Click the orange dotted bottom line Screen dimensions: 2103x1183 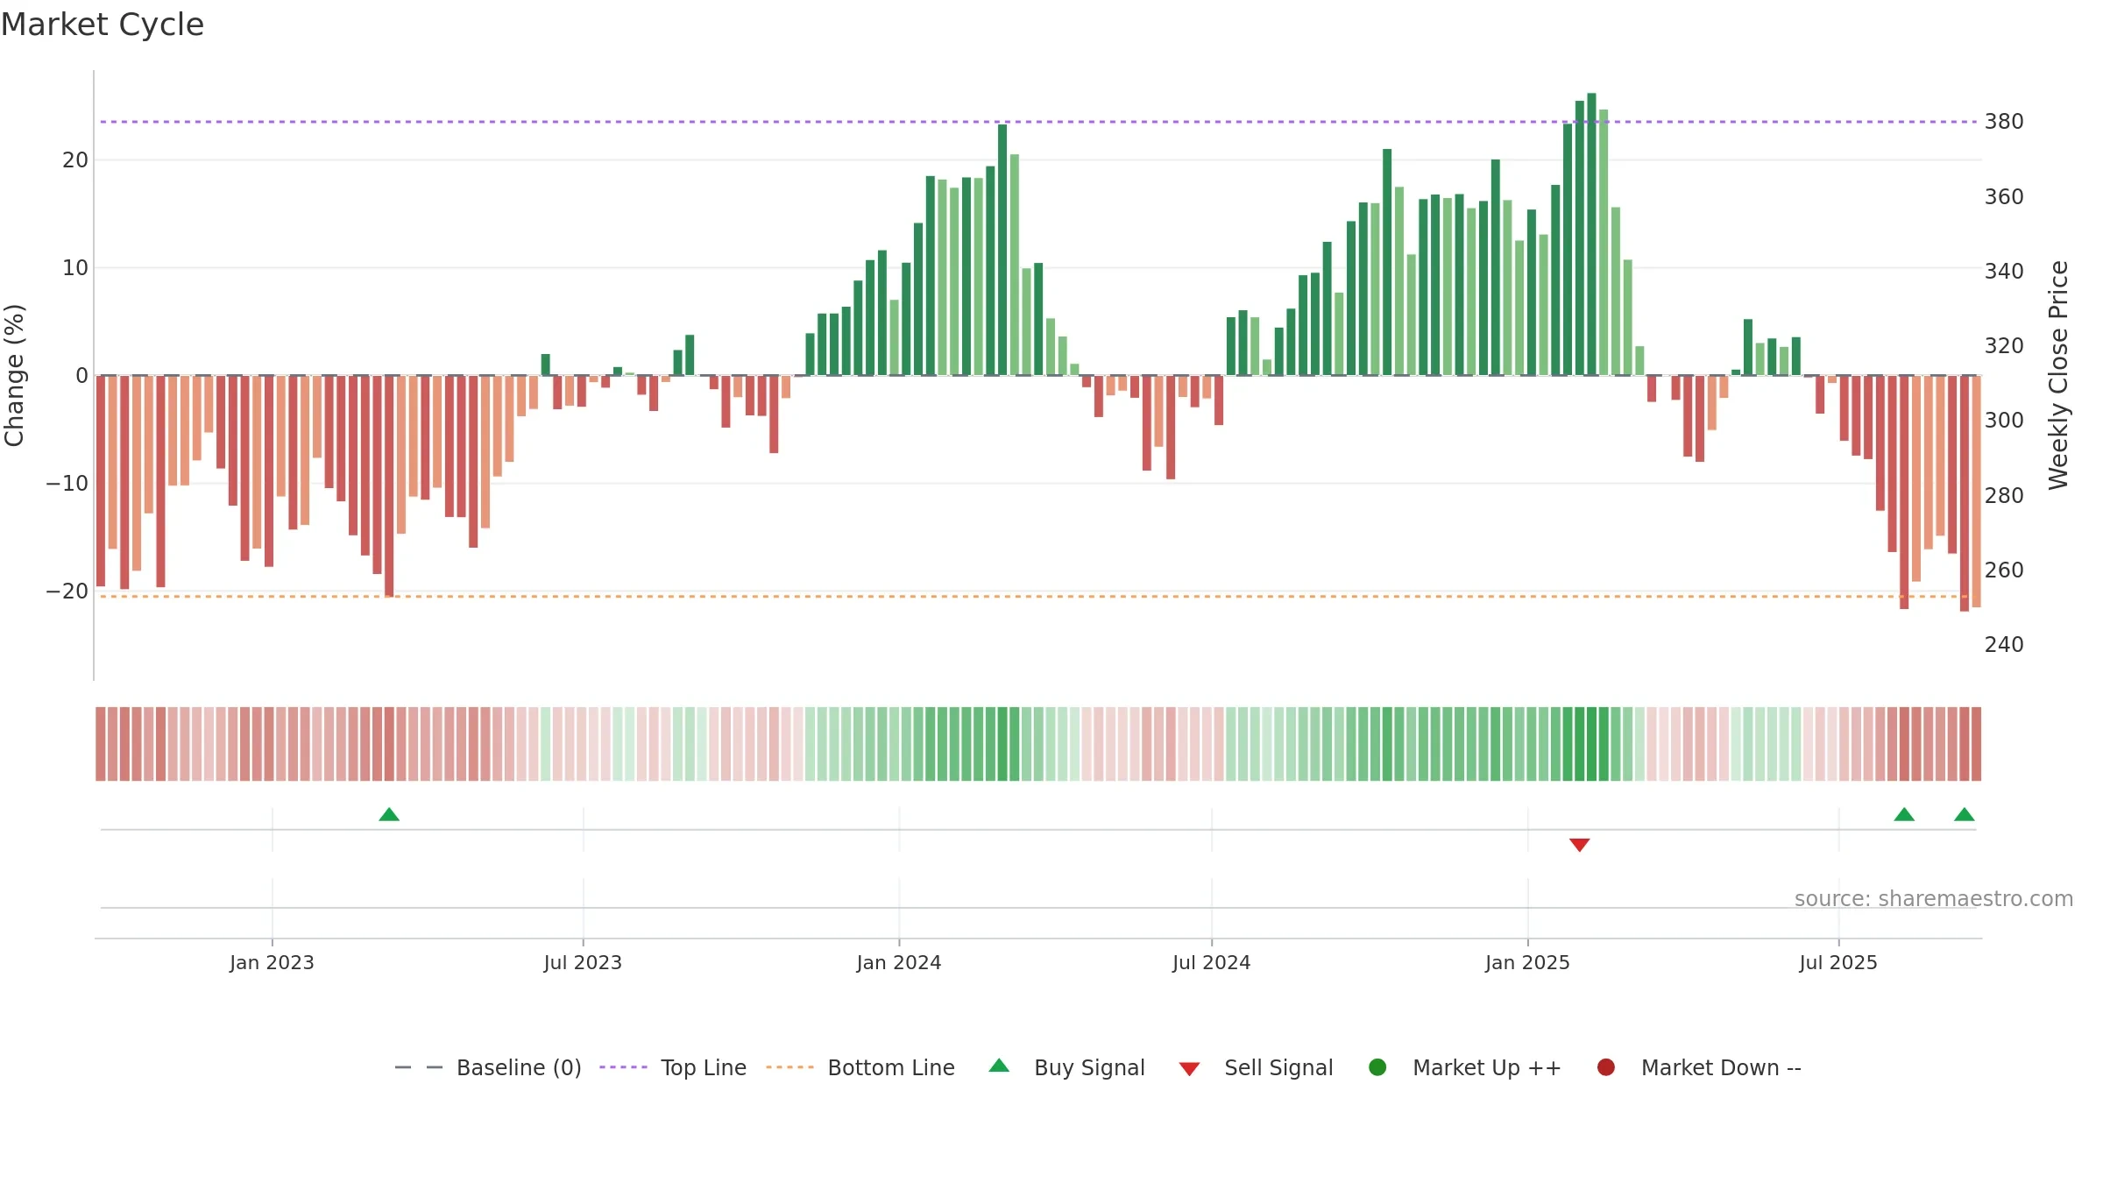[1038, 597]
